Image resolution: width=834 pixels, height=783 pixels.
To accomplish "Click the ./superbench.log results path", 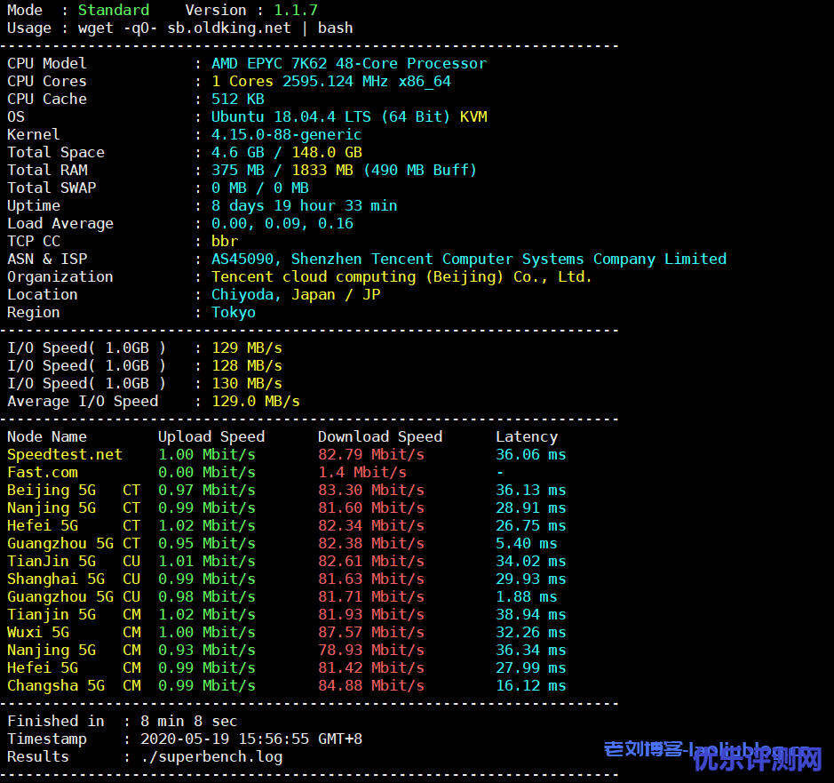I will (211, 756).
